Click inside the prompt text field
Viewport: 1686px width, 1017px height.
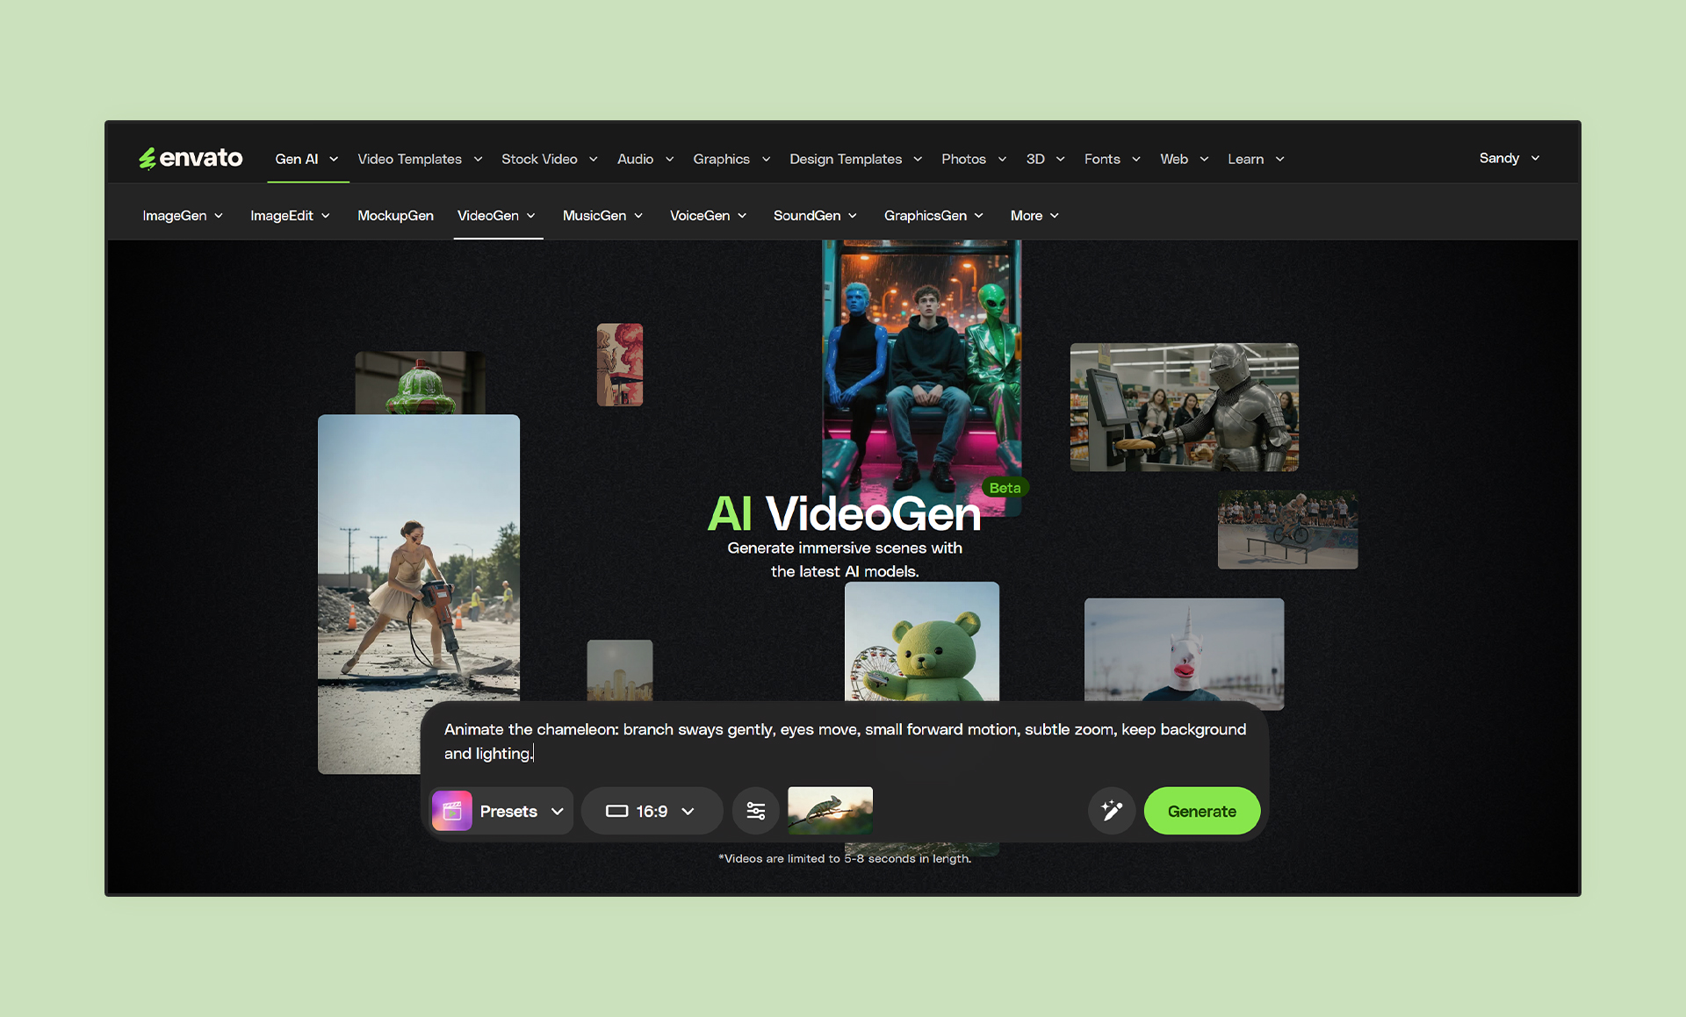[843, 741]
